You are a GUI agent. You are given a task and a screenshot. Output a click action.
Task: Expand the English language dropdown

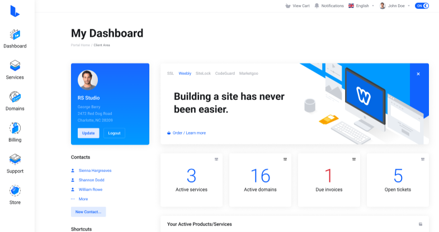pyautogui.click(x=361, y=6)
